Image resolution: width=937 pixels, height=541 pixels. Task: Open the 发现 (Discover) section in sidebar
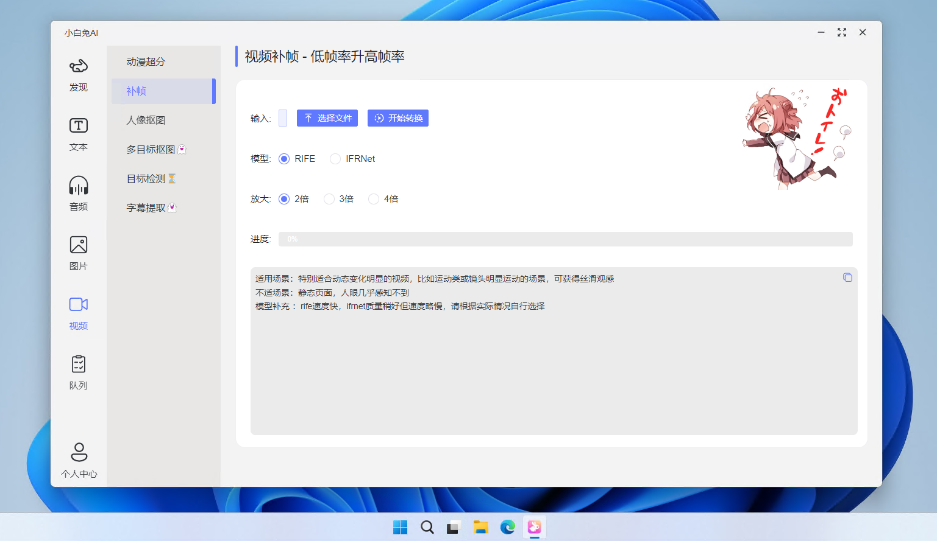[78, 74]
